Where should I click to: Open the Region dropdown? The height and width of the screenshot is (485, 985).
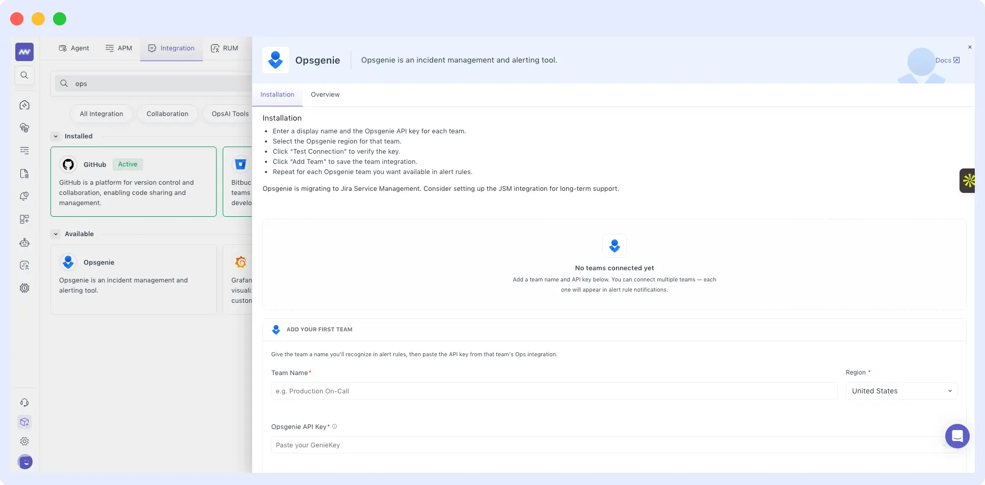[901, 391]
